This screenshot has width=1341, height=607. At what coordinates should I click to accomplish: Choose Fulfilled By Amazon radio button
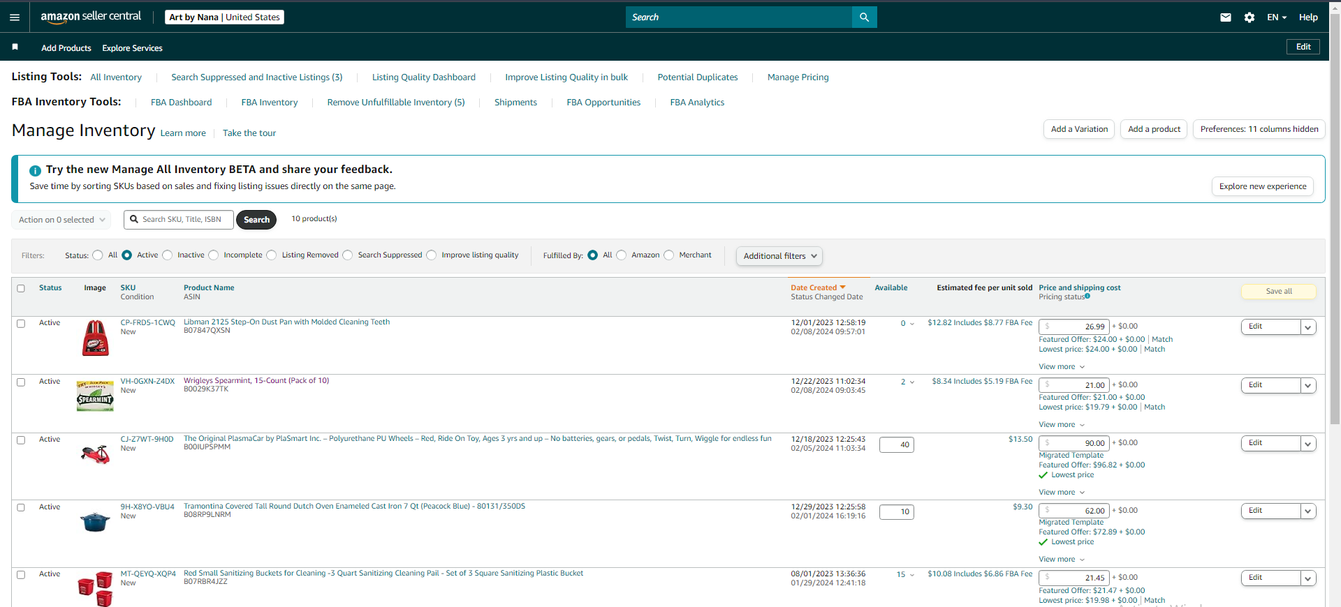click(x=622, y=255)
